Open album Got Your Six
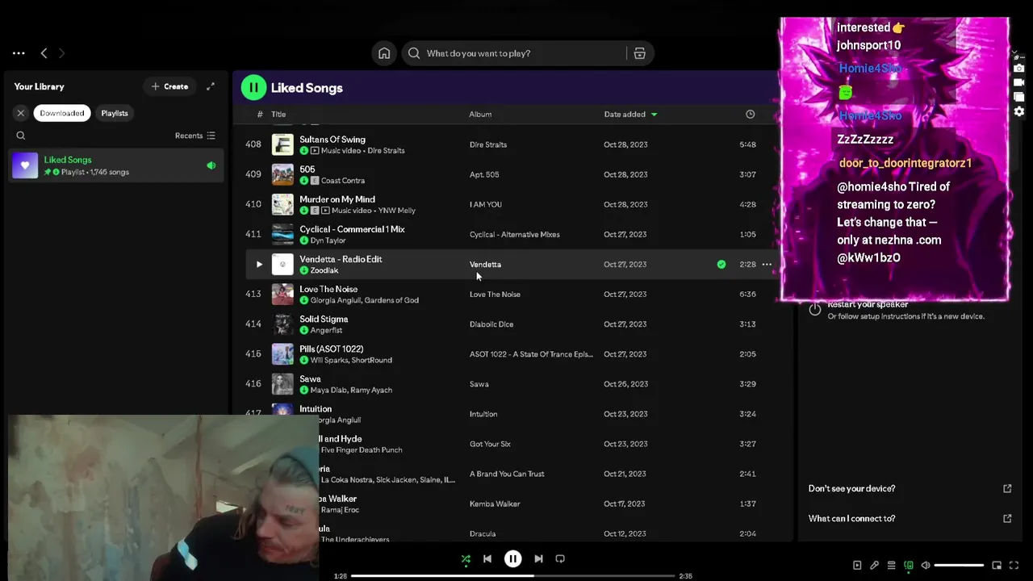Viewport: 1033px width, 581px height. pyautogui.click(x=490, y=444)
